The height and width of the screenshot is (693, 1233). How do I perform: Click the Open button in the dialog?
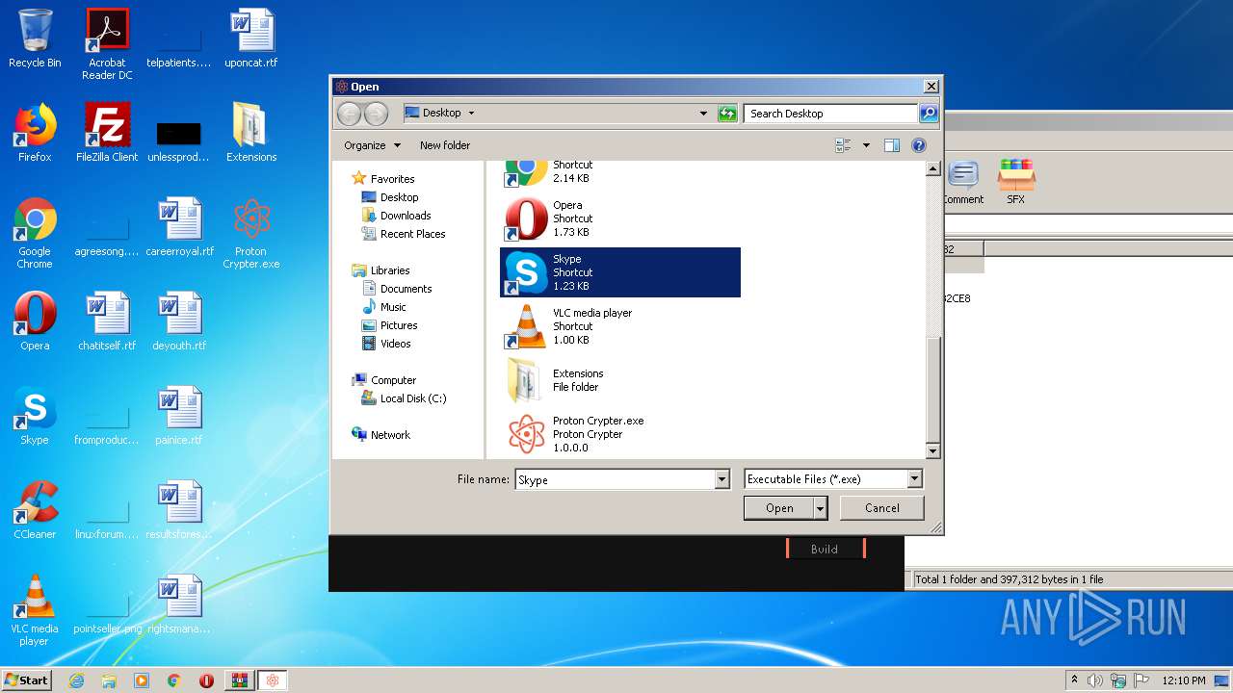[x=779, y=508]
